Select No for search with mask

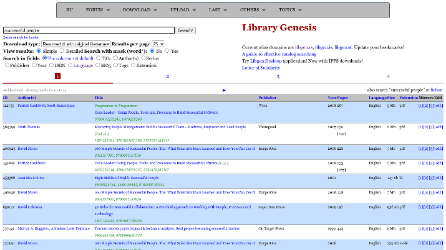tap(152, 51)
